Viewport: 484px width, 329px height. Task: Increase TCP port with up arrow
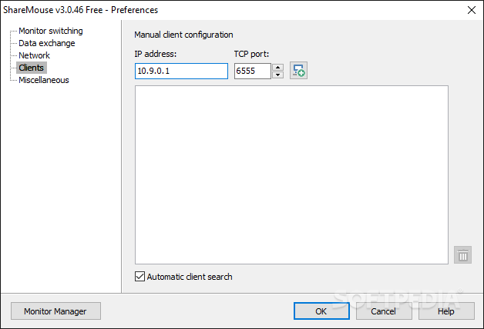[x=278, y=67]
